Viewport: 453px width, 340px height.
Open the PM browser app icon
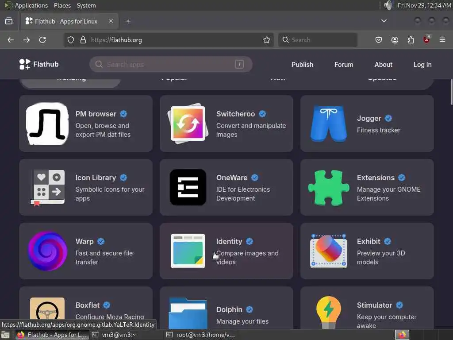click(47, 124)
